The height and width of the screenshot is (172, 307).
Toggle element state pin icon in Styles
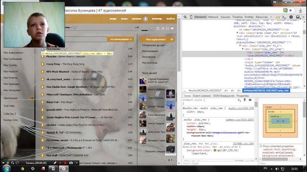click(x=245, y=100)
